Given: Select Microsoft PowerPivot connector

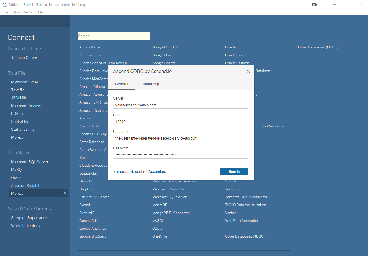Looking at the screenshot, I should 169,189.
